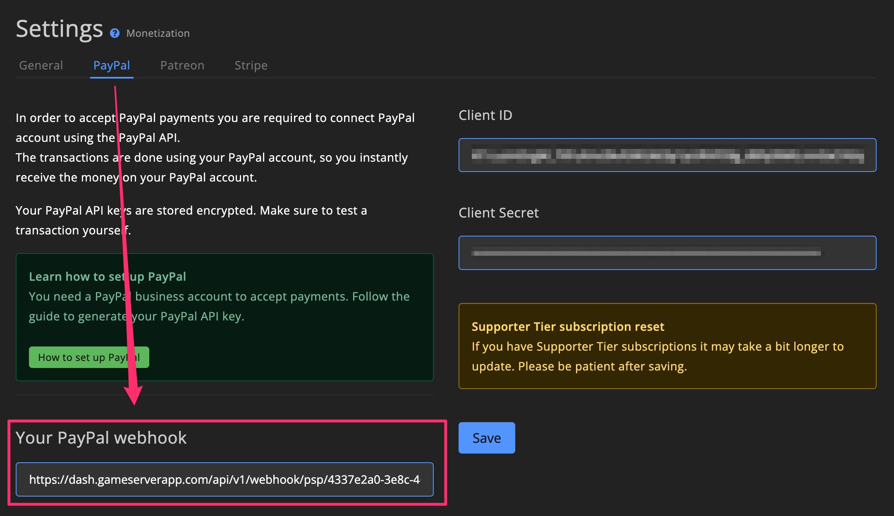Viewport: 894px width, 516px height.
Task: Click the Settings page title
Action: coord(59,28)
